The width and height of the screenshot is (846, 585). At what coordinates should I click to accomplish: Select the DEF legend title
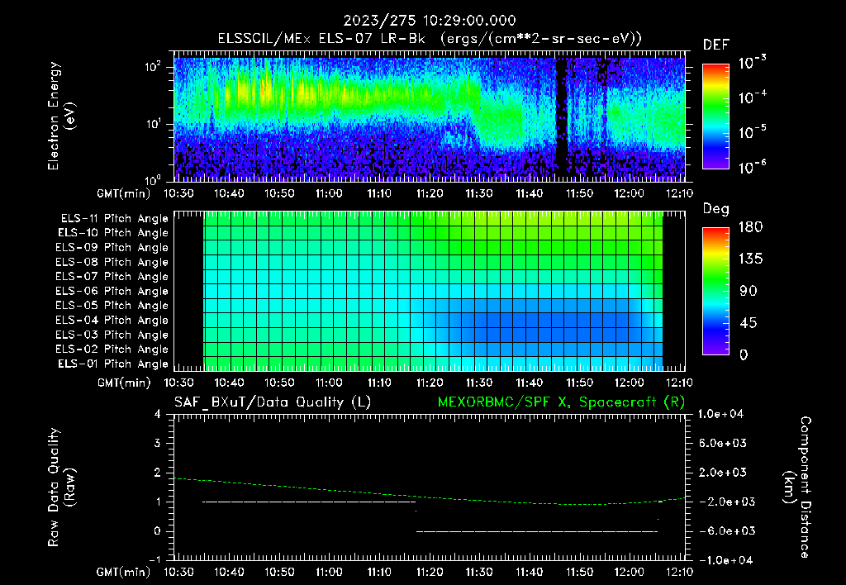click(716, 45)
